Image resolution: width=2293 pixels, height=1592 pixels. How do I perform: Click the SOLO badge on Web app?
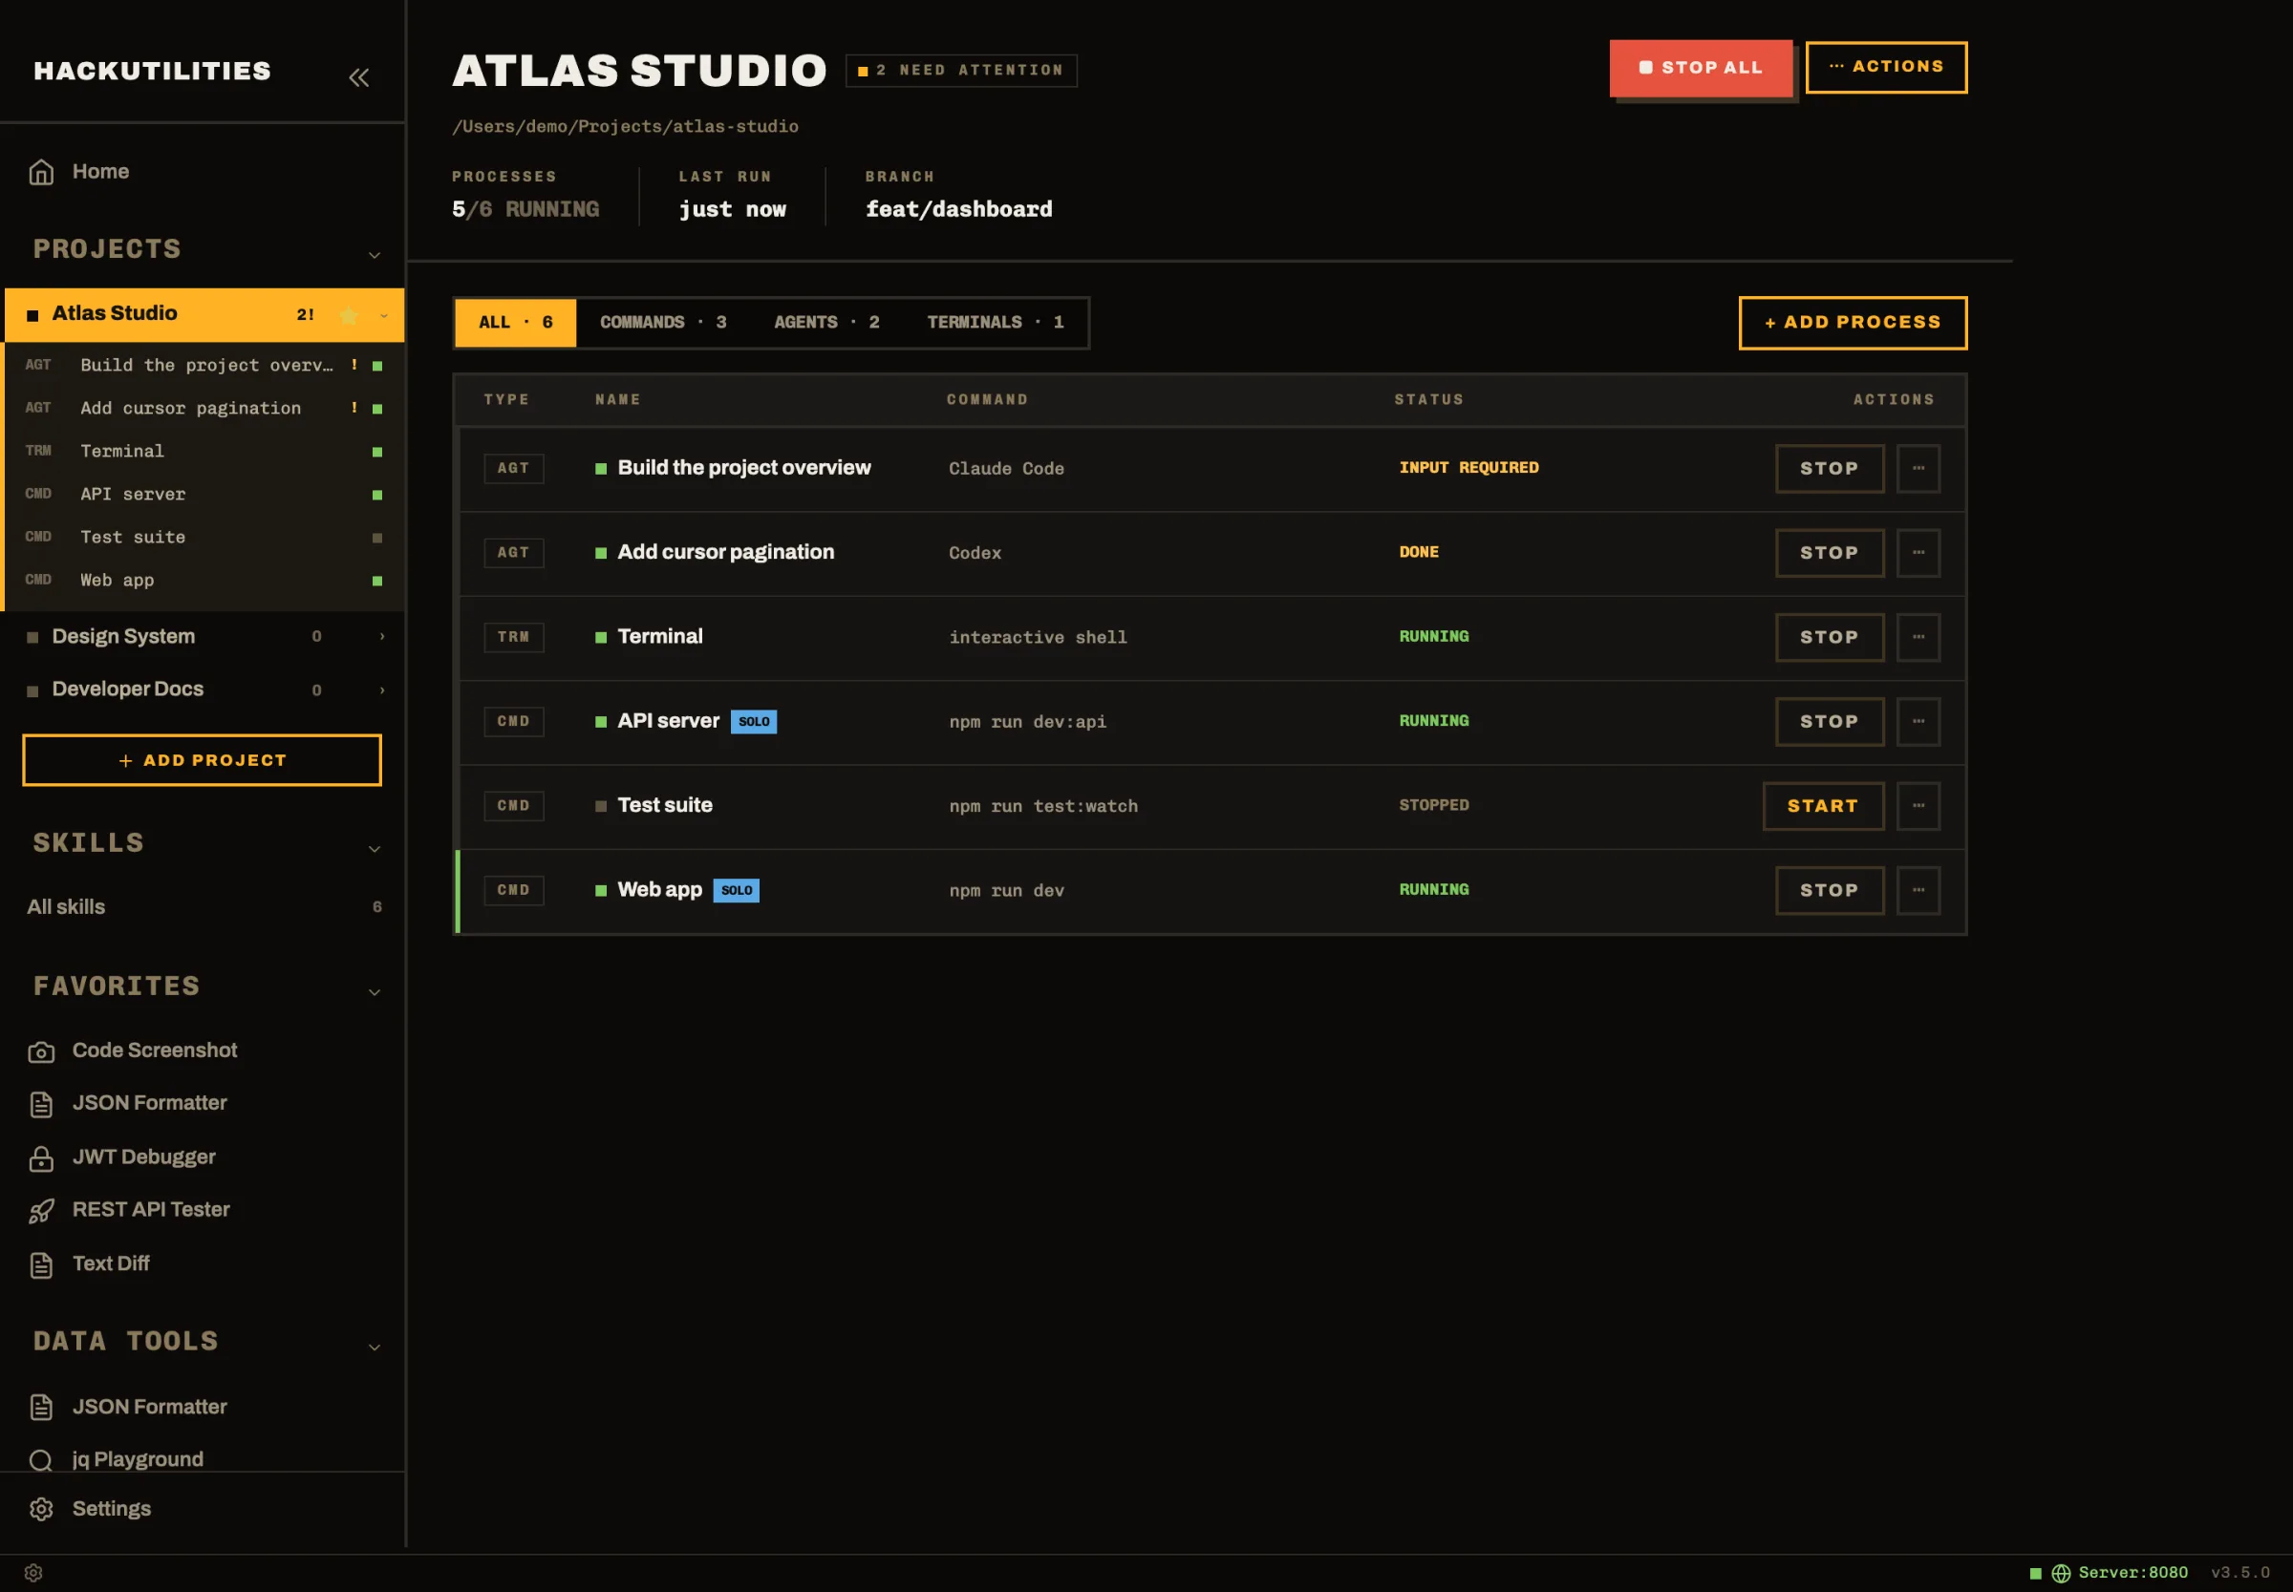coord(737,890)
